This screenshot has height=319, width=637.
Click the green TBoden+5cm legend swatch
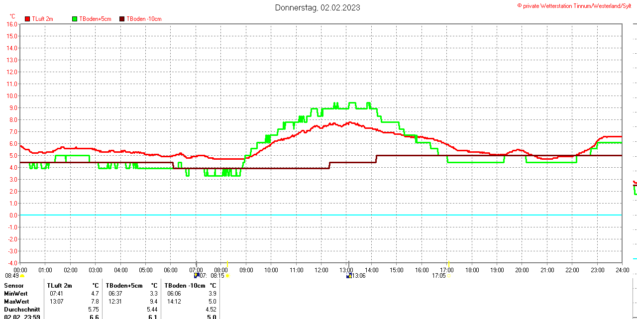click(x=75, y=19)
